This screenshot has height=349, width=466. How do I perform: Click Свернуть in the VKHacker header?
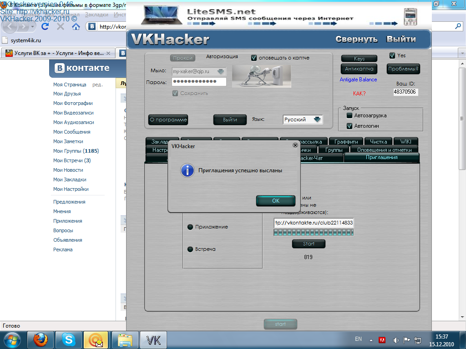(356, 39)
